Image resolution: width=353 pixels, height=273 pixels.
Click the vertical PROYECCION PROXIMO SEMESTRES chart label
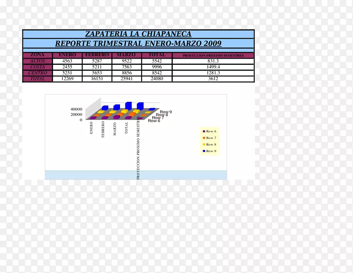[x=138, y=148]
